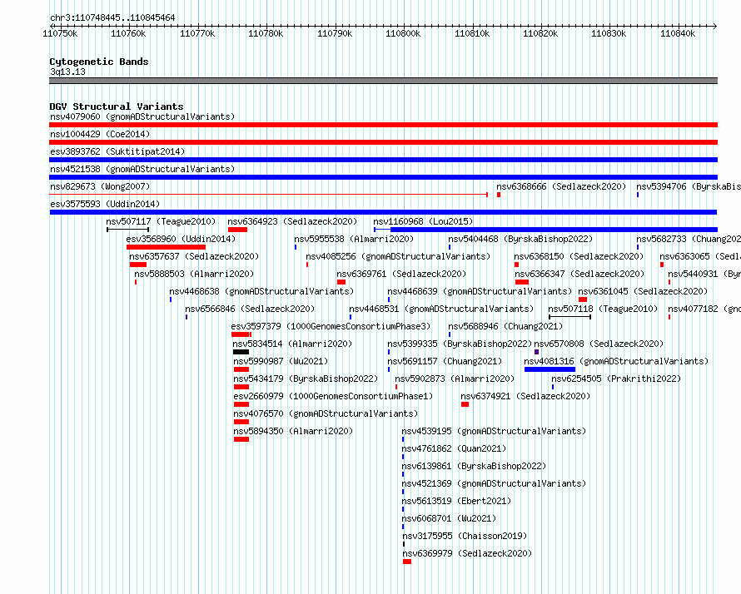
Task: Click nsv6139861 (ByrskaBishop2022) label
Action: 474,466
